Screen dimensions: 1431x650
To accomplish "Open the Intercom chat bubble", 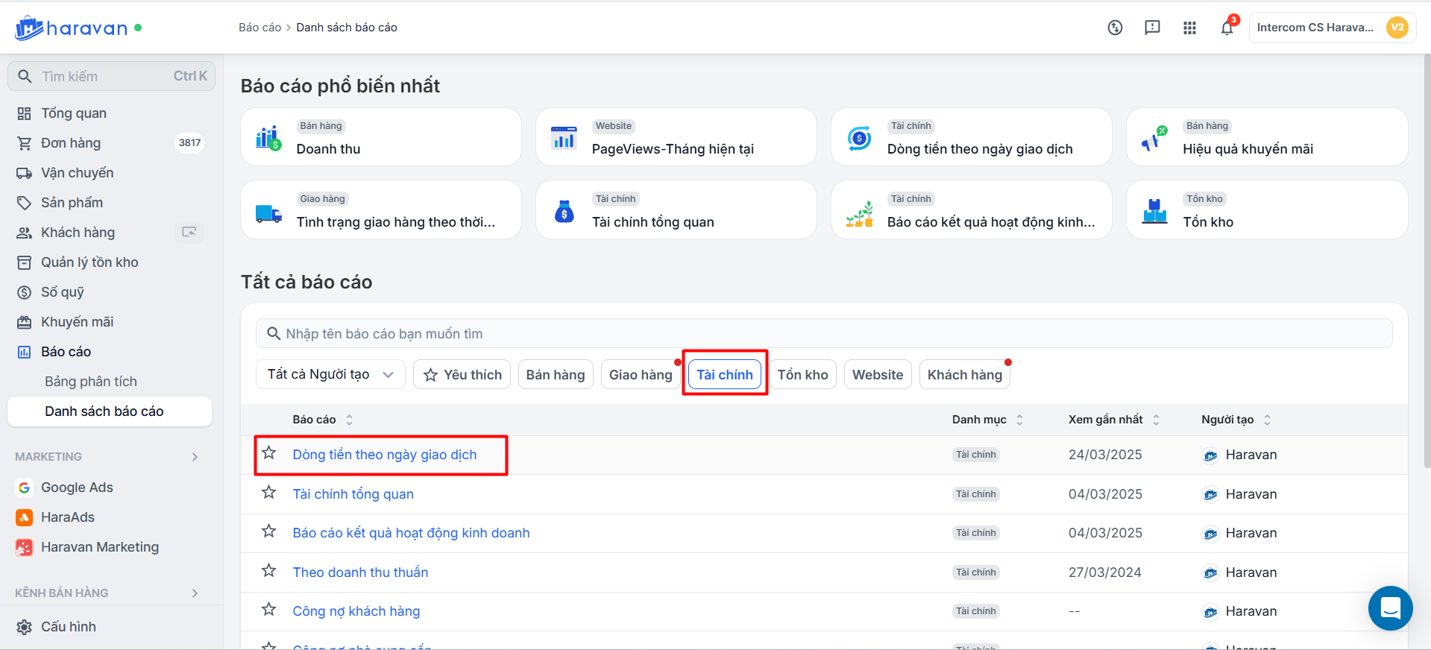I will click(x=1390, y=608).
